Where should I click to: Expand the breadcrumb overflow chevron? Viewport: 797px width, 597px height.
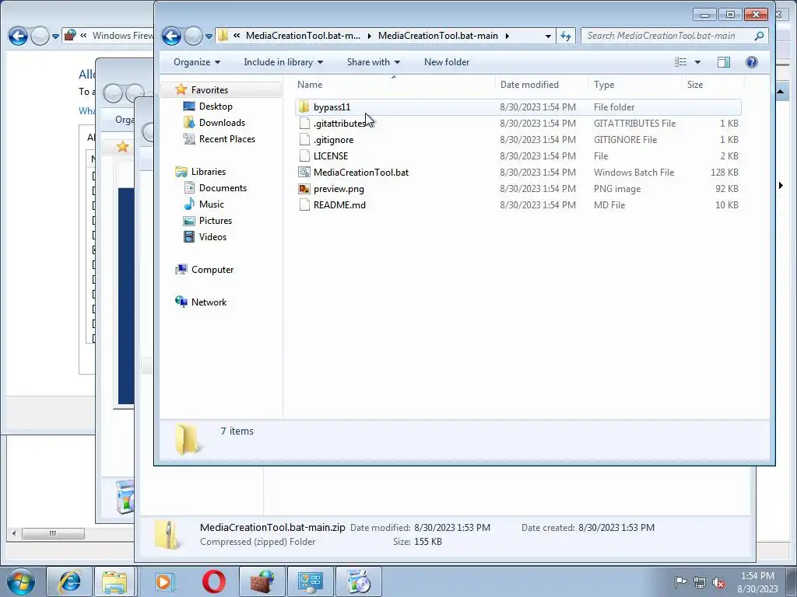[237, 36]
